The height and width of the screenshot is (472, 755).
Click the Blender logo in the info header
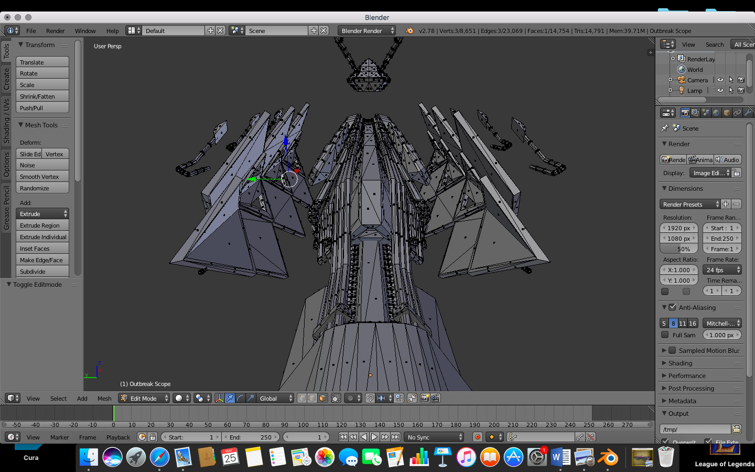tap(409, 30)
